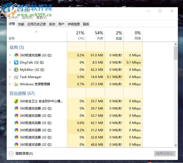This screenshot has width=183, height=163.
Task: Click icon of 360极速浏览器 using 31.2 MB
Action: point(16,130)
